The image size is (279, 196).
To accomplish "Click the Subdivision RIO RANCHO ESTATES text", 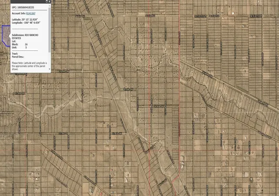I will pos(25,37).
